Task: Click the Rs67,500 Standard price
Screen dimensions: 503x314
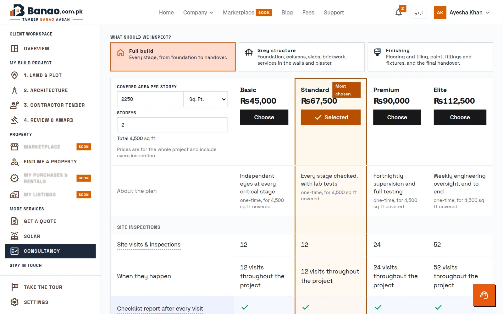Action: 319,101
